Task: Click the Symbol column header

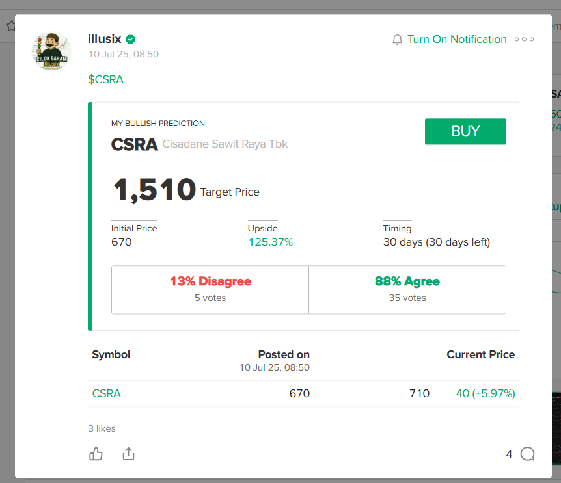Action: tap(111, 354)
